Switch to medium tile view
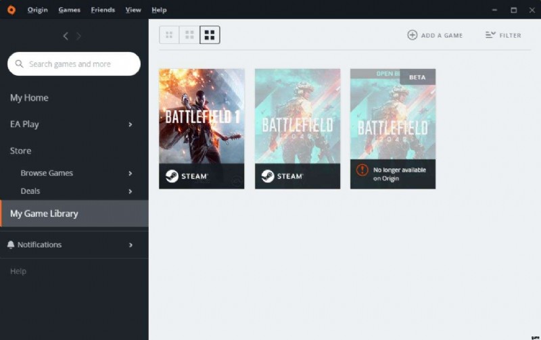 (x=189, y=35)
